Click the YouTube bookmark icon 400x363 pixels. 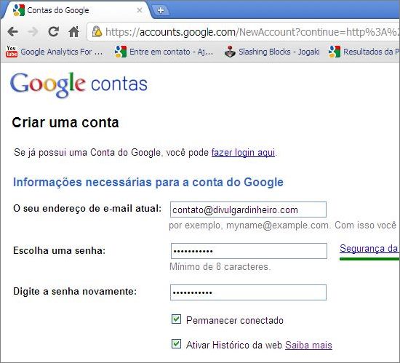pyautogui.click(x=12, y=52)
